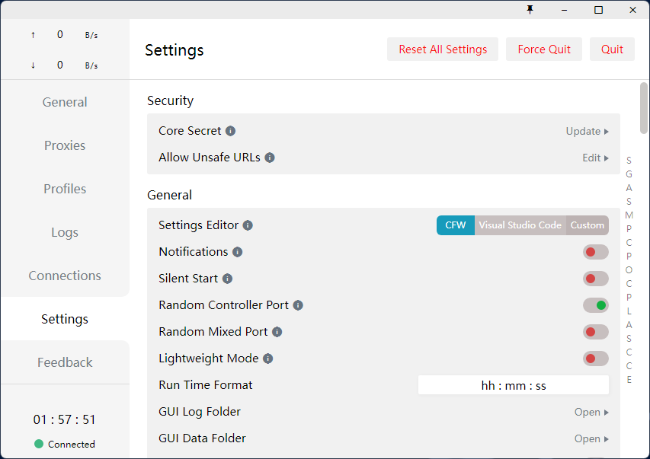650x459 pixels.
Task: Select Visual Studio Code as settings editor
Action: pos(520,225)
